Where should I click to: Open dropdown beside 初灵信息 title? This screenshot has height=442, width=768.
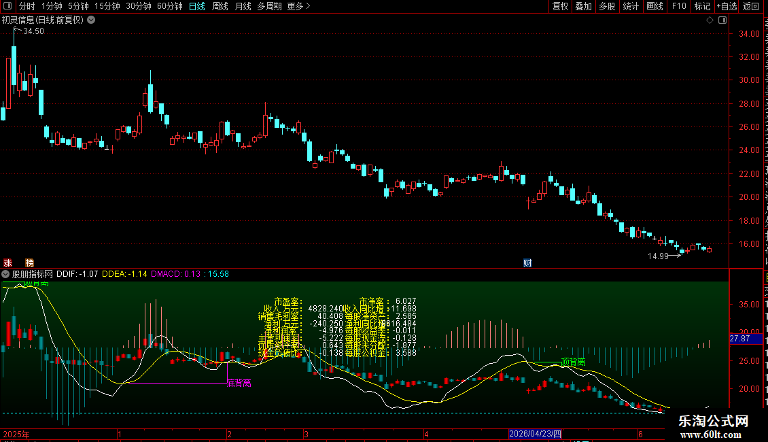click(91, 20)
